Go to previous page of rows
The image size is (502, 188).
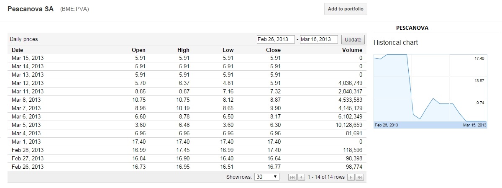tap(301, 177)
